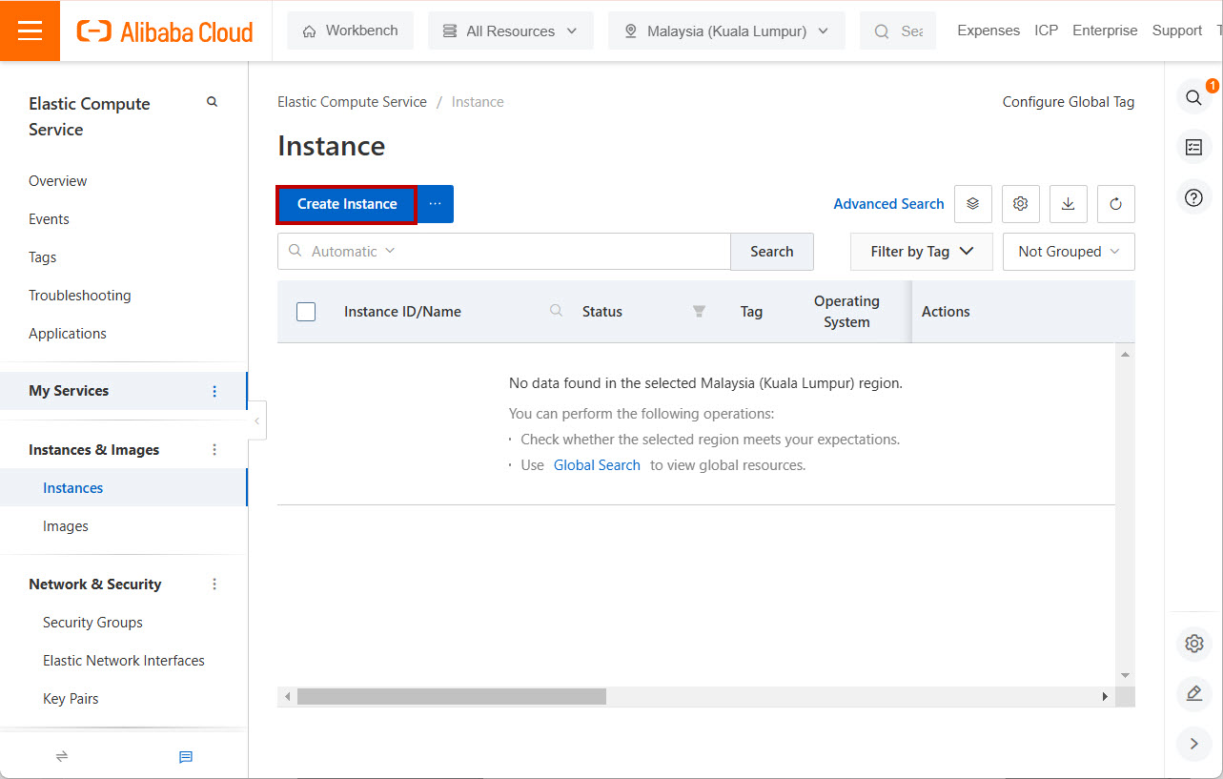The height and width of the screenshot is (779, 1223).
Task: Tick the select-all instances checkbox
Action: pos(306,312)
